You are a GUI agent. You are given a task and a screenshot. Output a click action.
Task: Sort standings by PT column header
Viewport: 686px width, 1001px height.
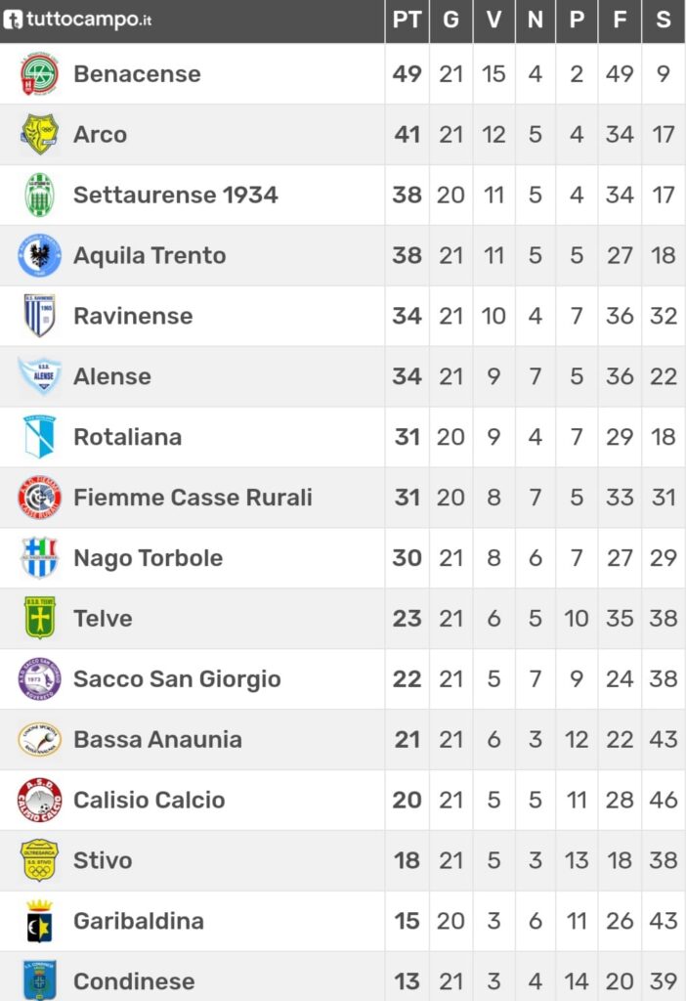[x=407, y=20]
